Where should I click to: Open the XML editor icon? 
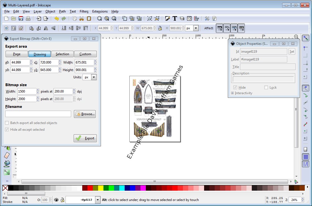pos(189,19)
